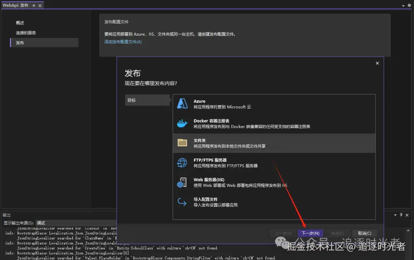414x260 pixels.
Task: Select the 文件夹 title text
Action: 200,141
